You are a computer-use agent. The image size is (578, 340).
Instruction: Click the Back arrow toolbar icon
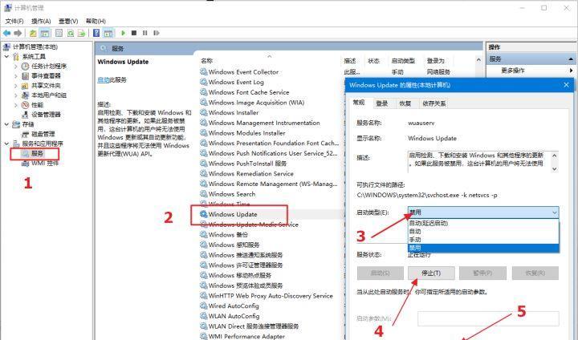point(6,33)
